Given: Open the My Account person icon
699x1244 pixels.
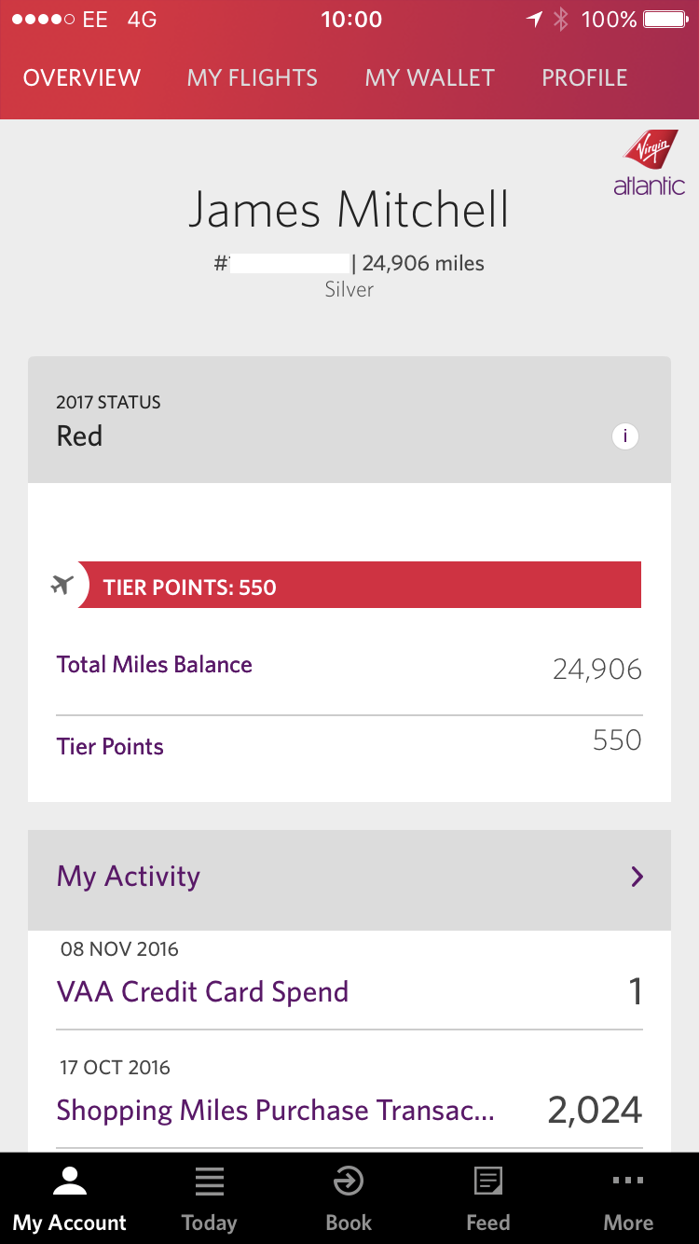Looking at the screenshot, I should [70, 1182].
